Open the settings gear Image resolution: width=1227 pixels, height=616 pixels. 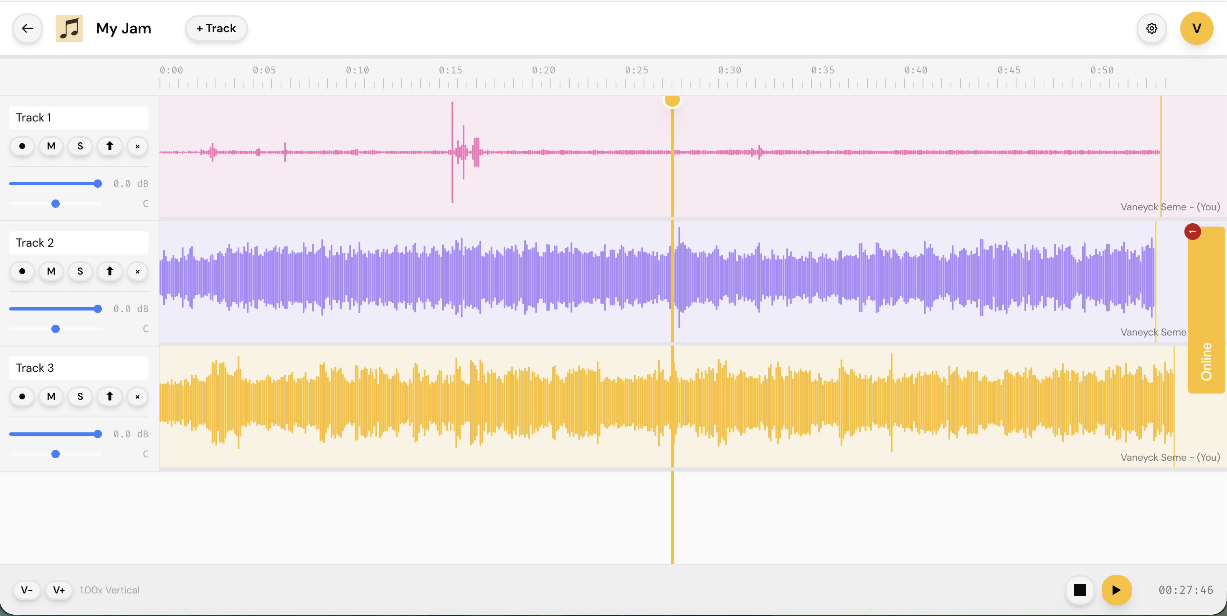tap(1152, 28)
